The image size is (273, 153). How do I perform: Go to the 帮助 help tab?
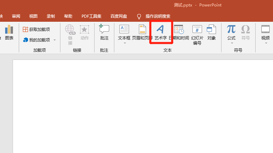pyautogui.click(x=68, y=16)
